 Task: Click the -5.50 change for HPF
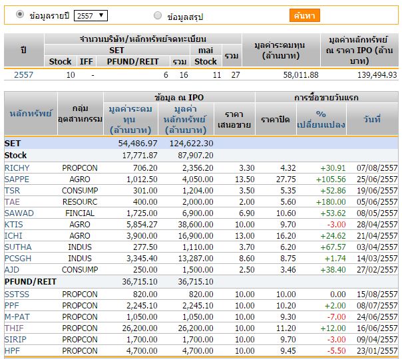click(336, 350)
